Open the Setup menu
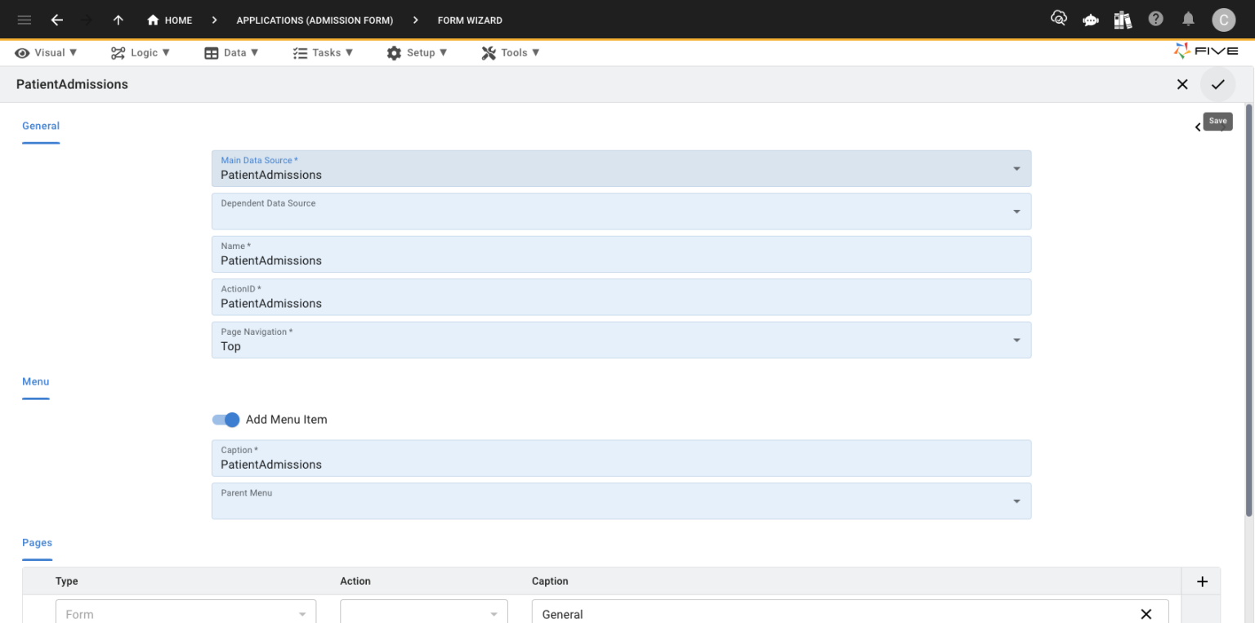 tap(417, 52)
